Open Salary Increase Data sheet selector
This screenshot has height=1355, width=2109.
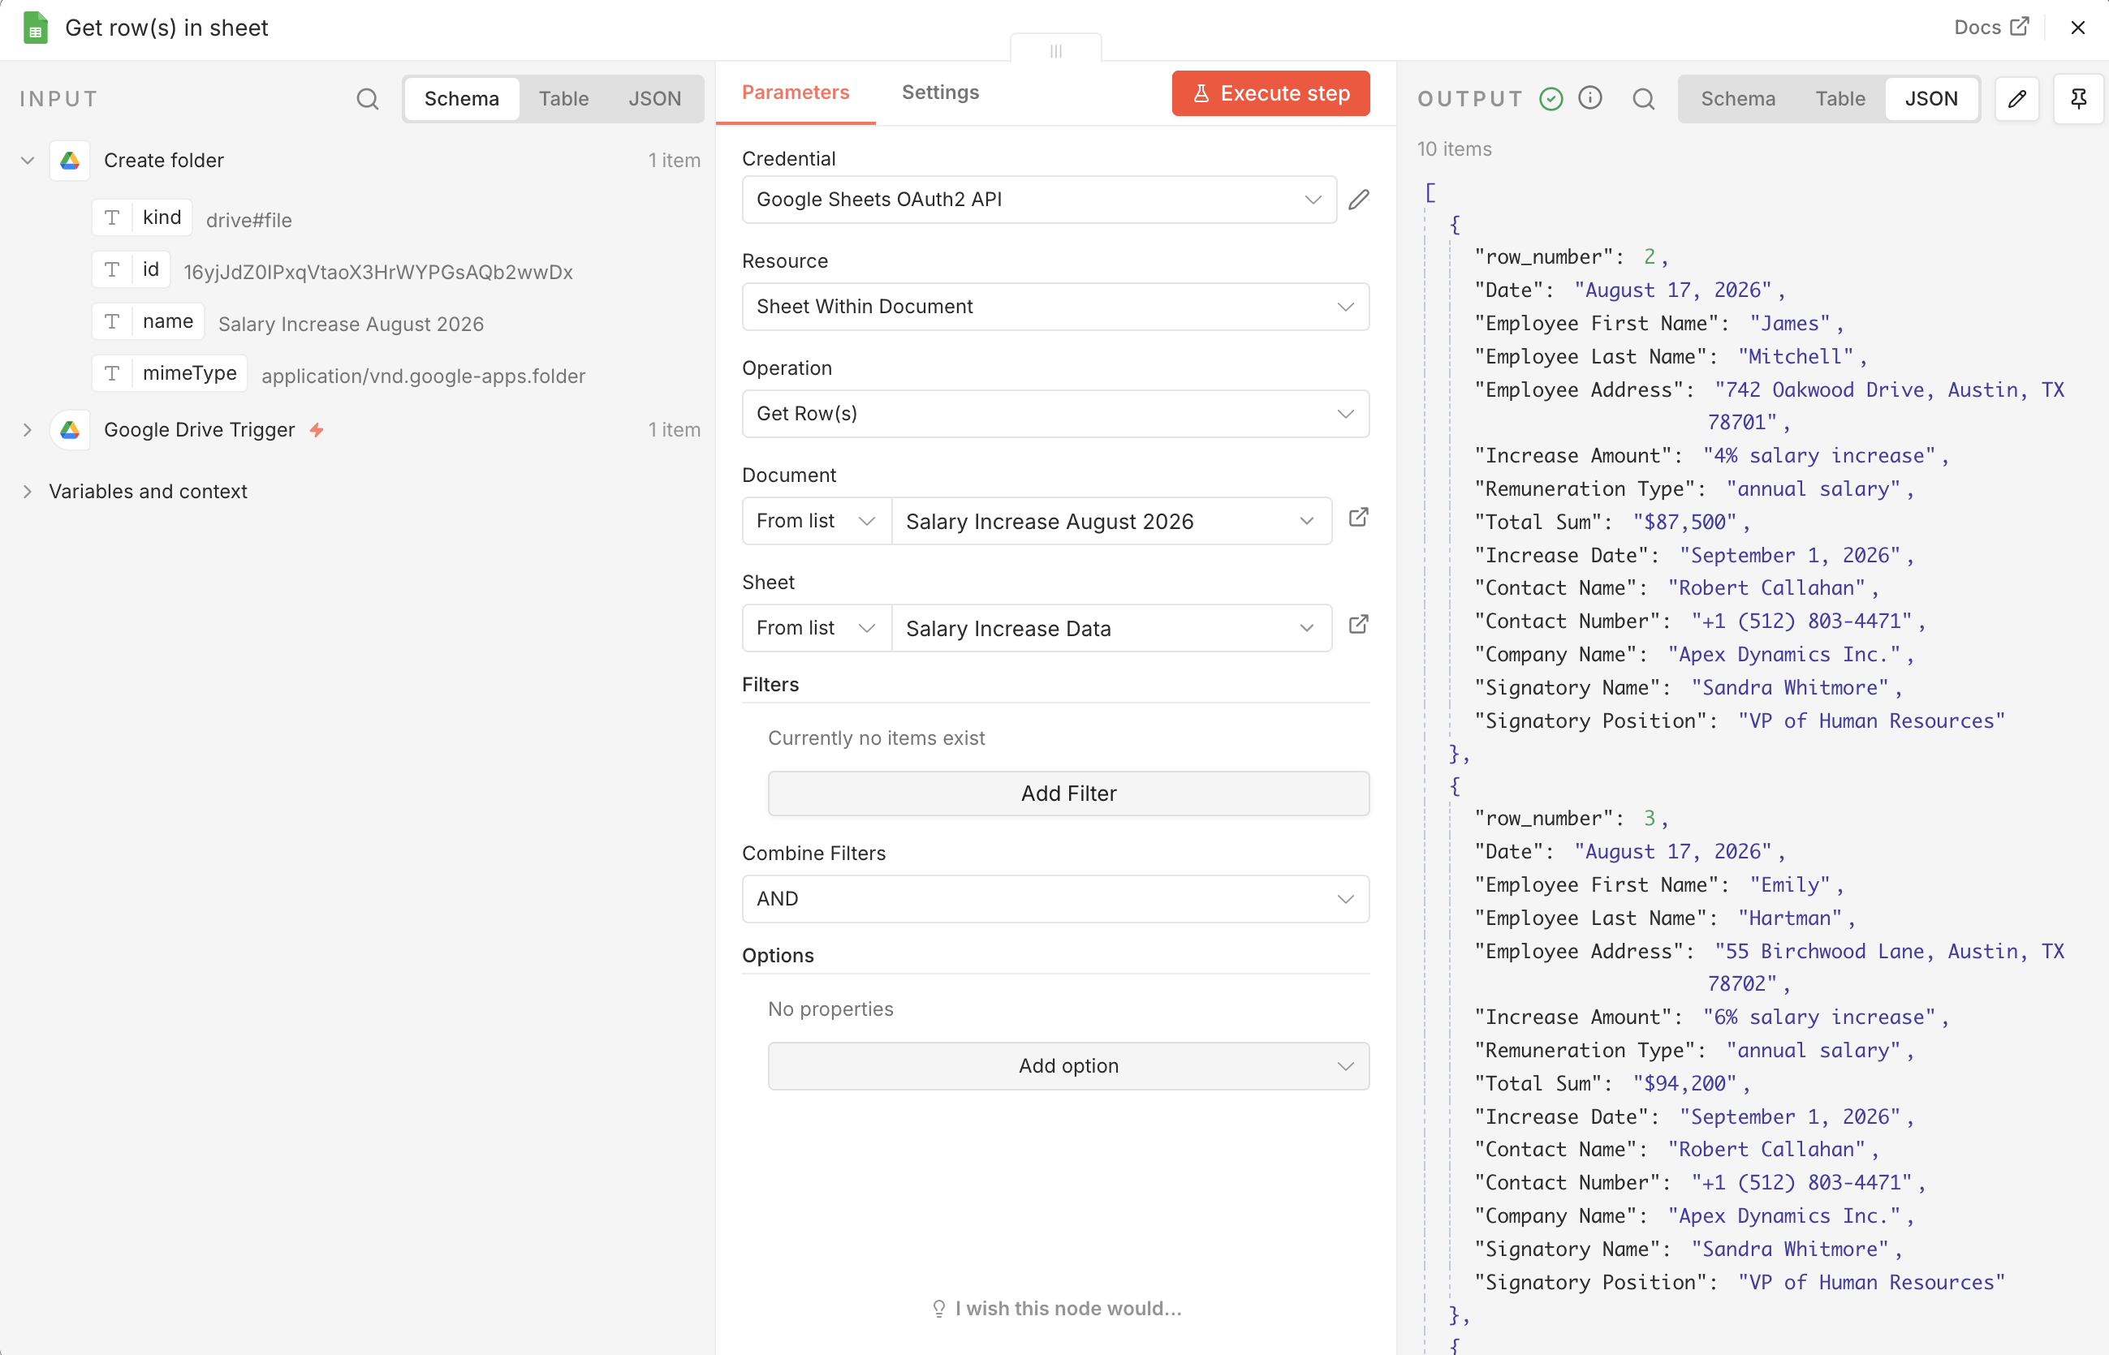click(x=1111, y=628)
